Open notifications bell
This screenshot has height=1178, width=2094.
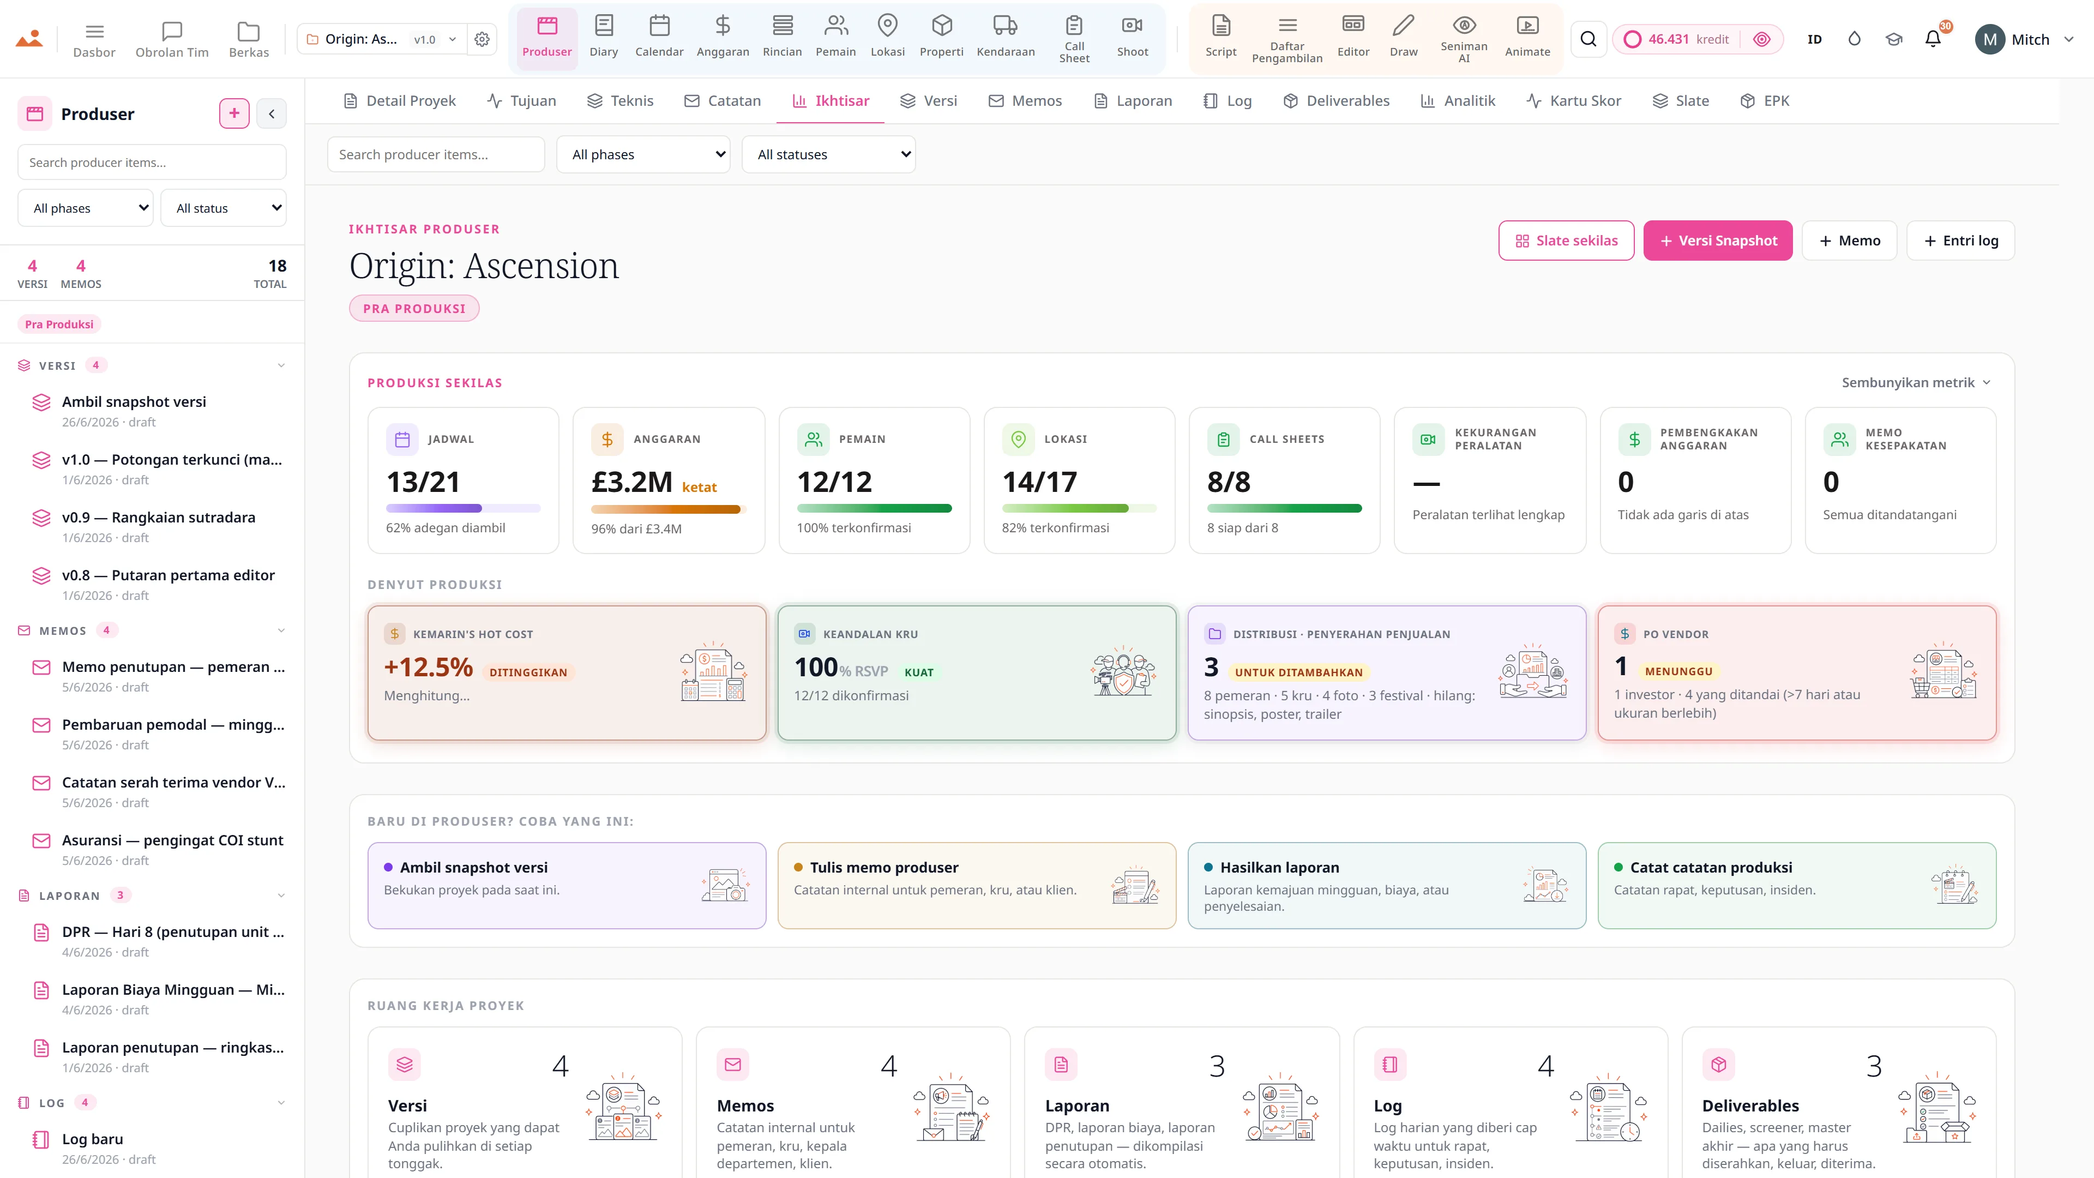1933,39
